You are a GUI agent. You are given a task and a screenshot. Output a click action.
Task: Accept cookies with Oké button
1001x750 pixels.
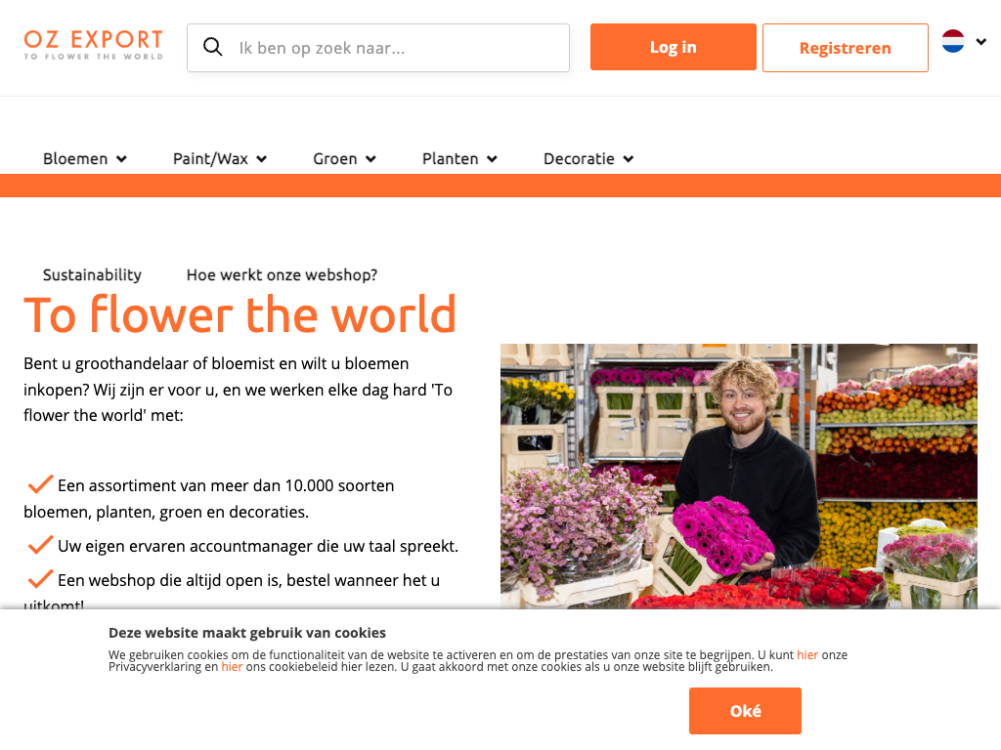pyautogui.click(x=745, y=711)
